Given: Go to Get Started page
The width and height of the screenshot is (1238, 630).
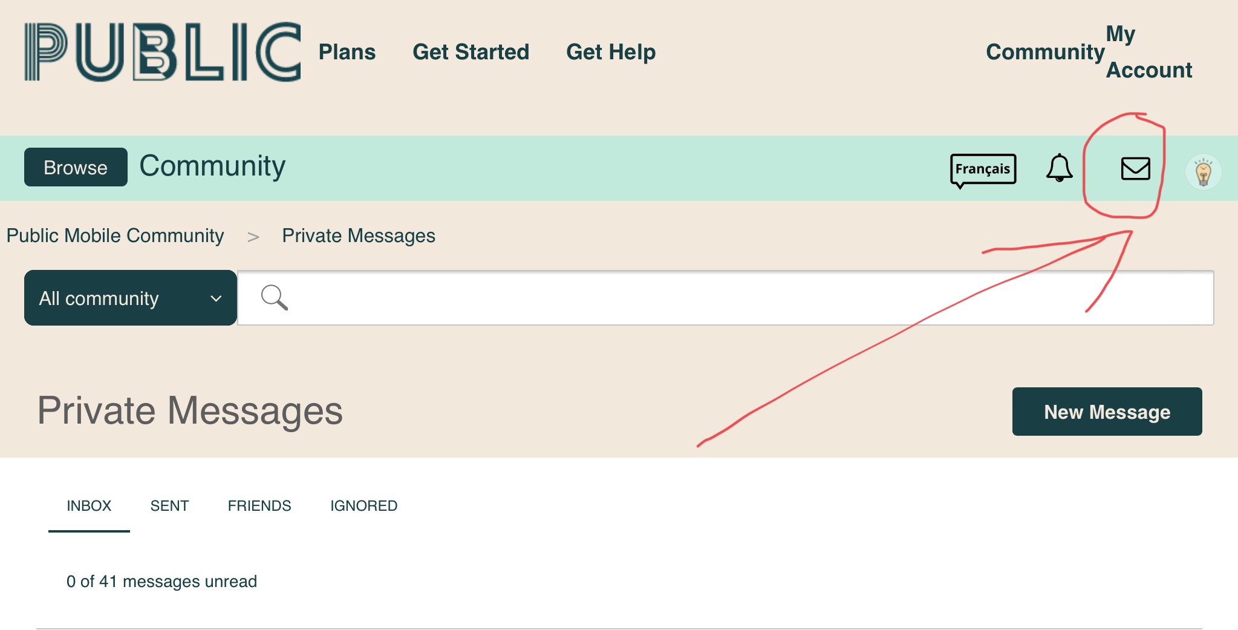Looking at the screenshot, I should [x=471, y=52].
